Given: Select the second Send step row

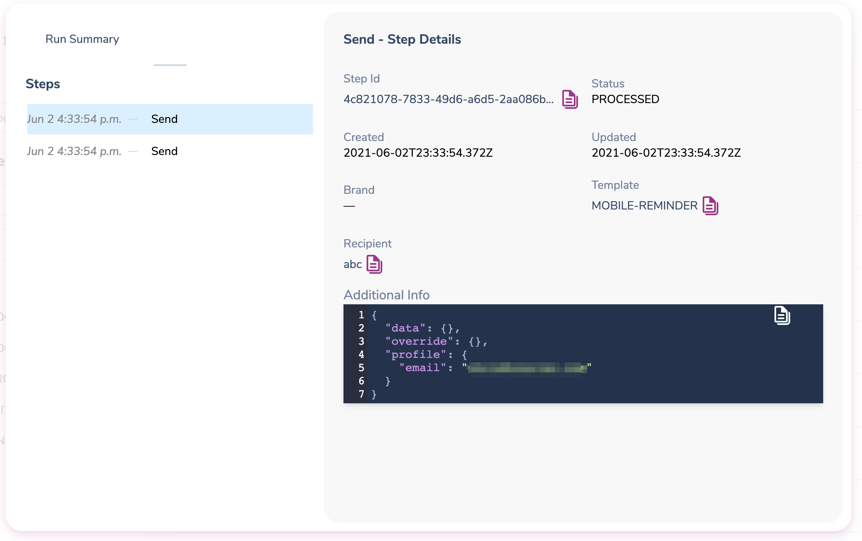Looking at the screenshot, I should click(x=169, y=151).
